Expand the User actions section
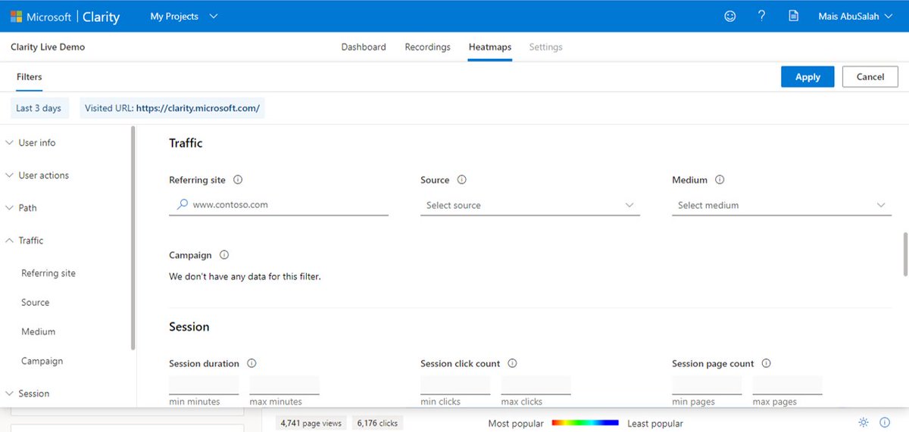This screenshot has height=432, width=909. click(37, 175)
